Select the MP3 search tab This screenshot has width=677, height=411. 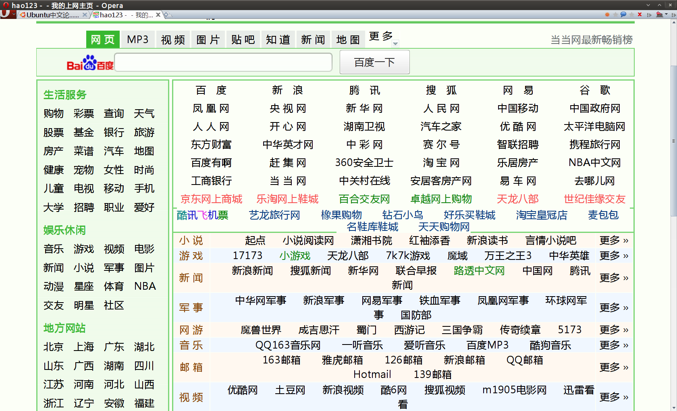pos(138,39)
